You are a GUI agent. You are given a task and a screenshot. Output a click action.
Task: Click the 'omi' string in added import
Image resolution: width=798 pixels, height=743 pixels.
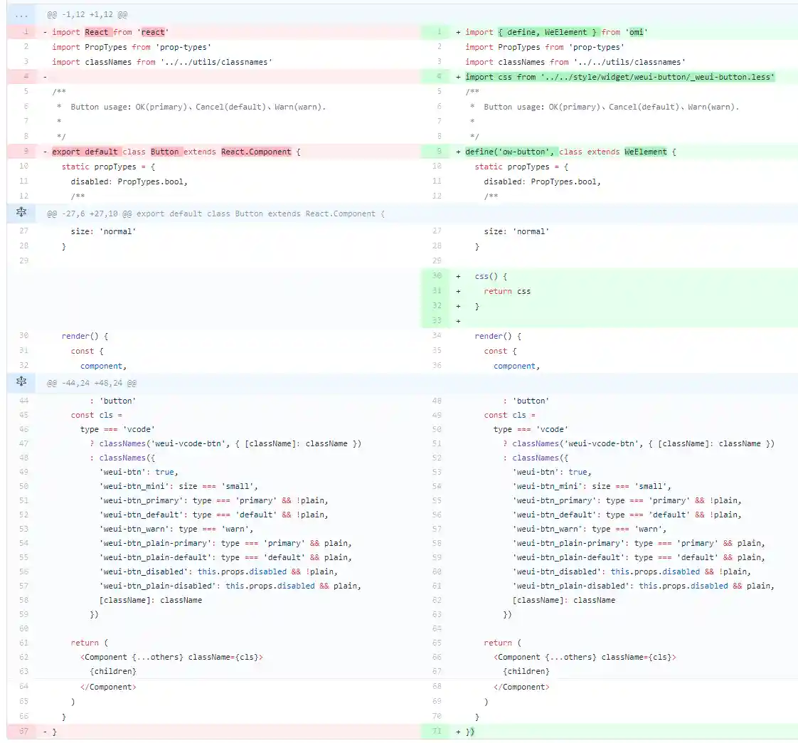[637, 32]
